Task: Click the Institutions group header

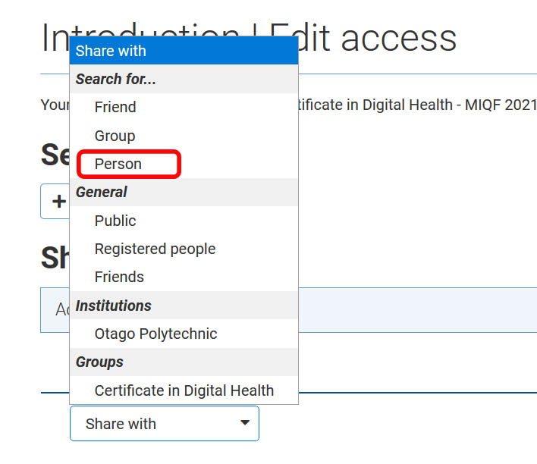Action: point(114,306)
